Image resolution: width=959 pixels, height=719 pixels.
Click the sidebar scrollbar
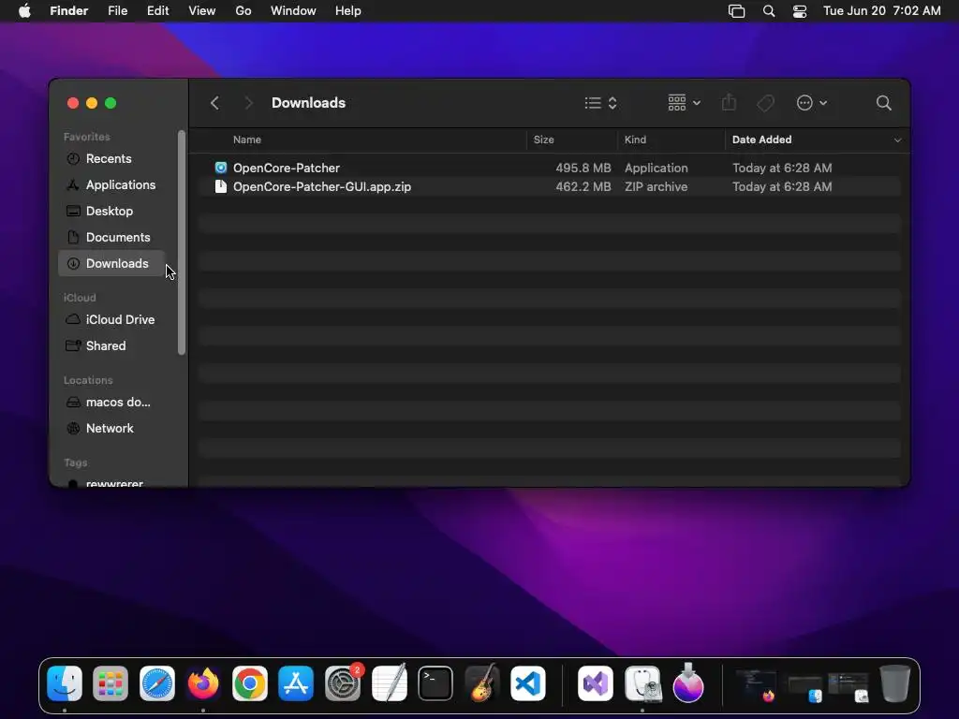181,242
